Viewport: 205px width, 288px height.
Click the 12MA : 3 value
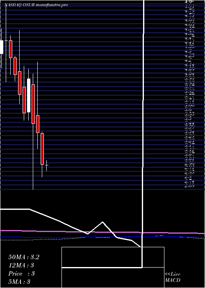pos(21,265)
